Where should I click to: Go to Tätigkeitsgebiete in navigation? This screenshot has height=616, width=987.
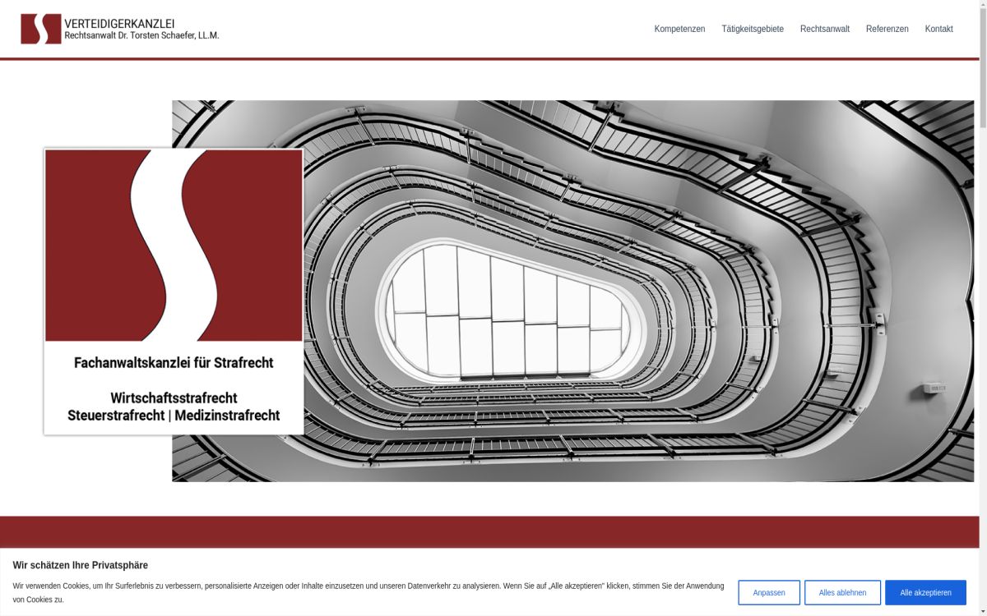753,29
